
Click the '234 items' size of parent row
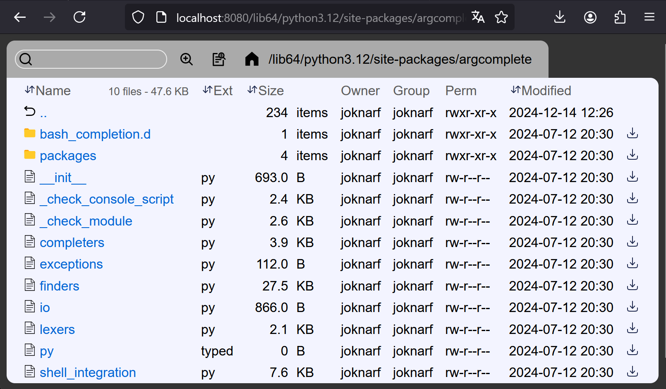coord(297,113)
